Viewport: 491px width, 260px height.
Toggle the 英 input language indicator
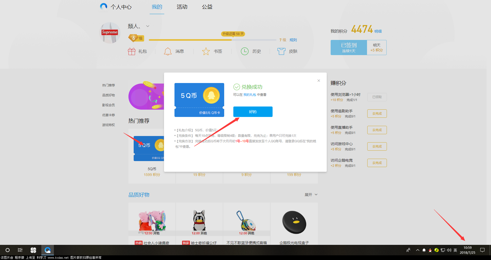pos(455,250)
